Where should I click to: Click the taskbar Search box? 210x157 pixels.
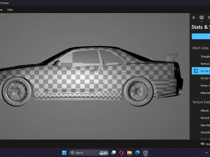click(x=89, y=153)
